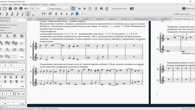Open the Базовый измененный workspace dropdown
Image resolution: width=195 pixels, height=110 pixels.
click(184, 14)
